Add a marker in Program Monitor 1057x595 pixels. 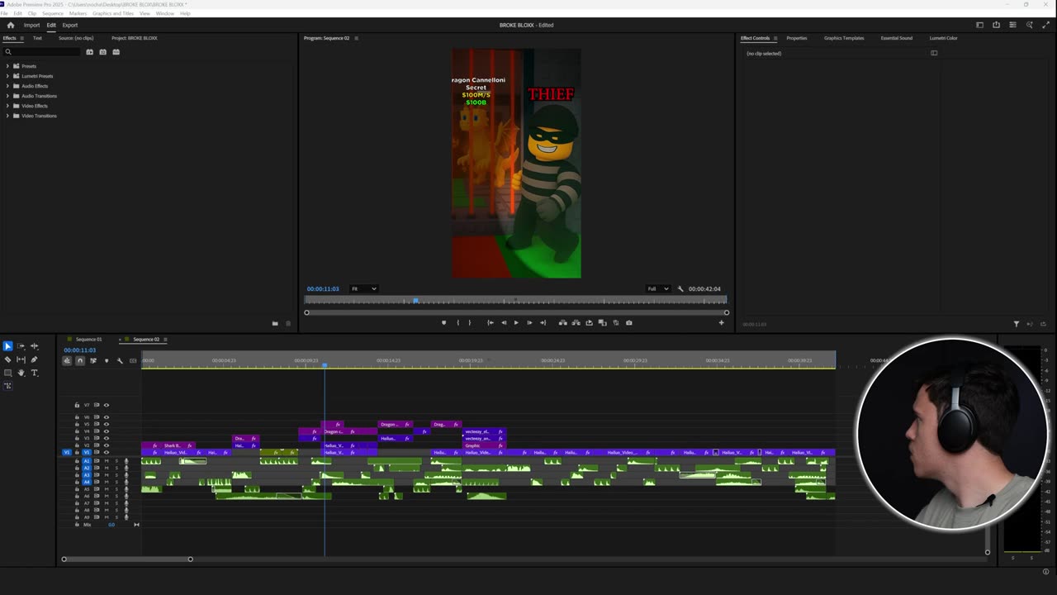[444, 323]
